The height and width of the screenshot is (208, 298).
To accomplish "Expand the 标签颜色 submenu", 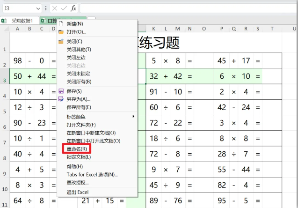I will click(133, 116).
